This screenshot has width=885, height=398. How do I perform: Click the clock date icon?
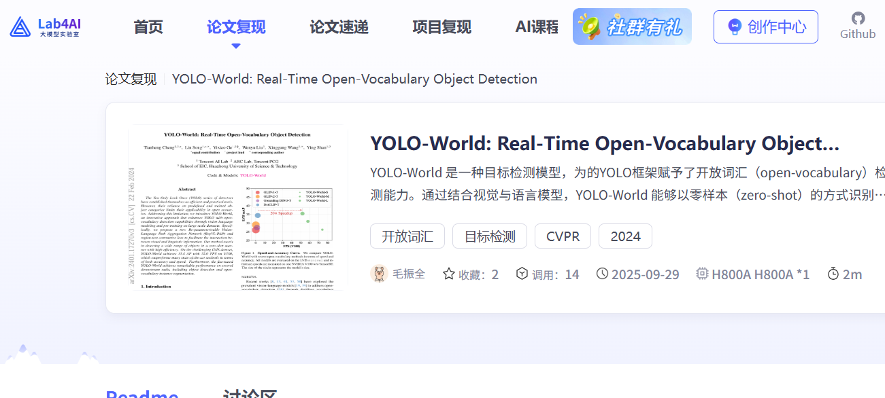(602, 274)
